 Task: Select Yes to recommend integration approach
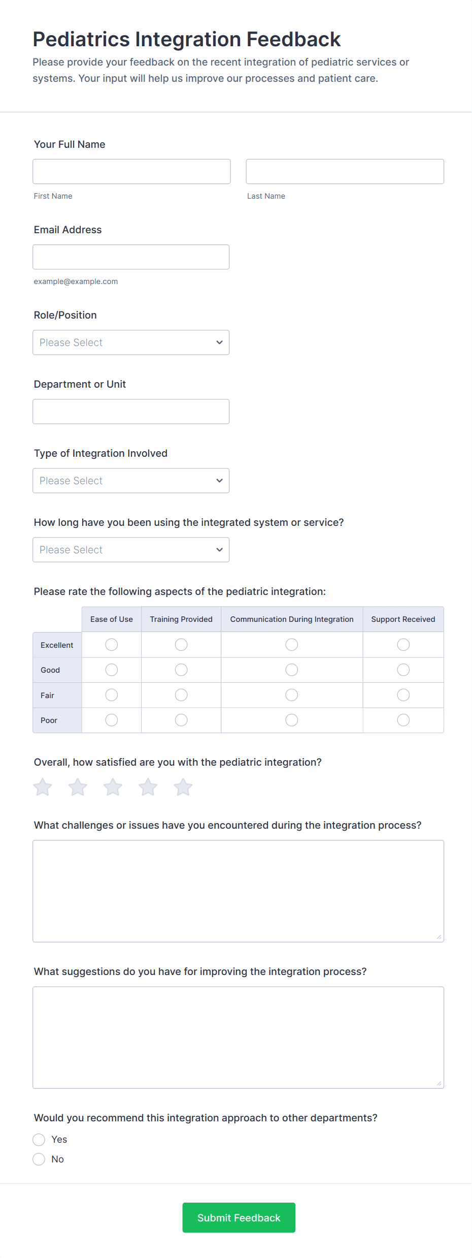click(39, 1140)
